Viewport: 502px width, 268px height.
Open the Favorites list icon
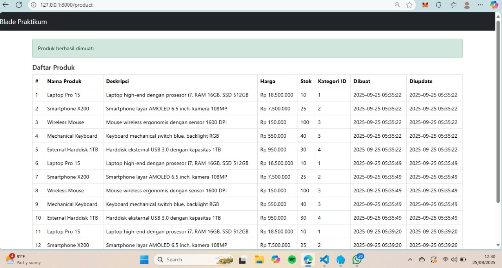(453, 5)
